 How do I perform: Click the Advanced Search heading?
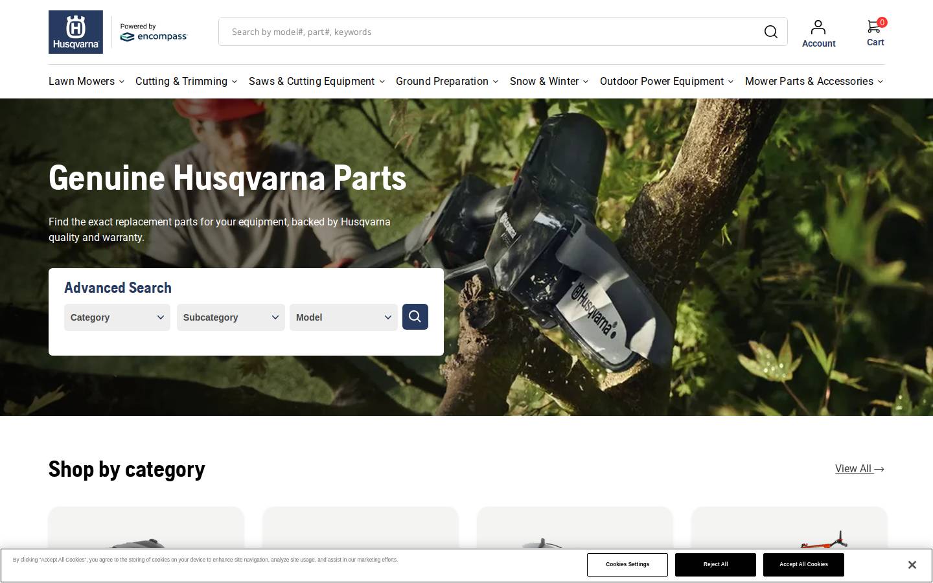click(118, 288)
